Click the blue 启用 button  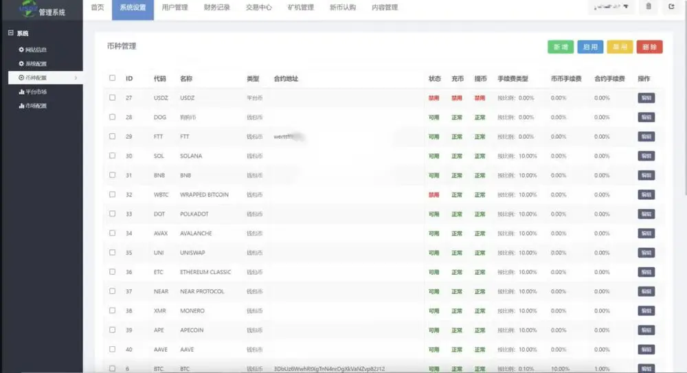(590, 47)
